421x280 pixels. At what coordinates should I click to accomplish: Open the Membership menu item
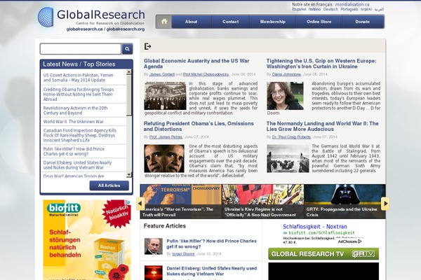coord(272,22)
